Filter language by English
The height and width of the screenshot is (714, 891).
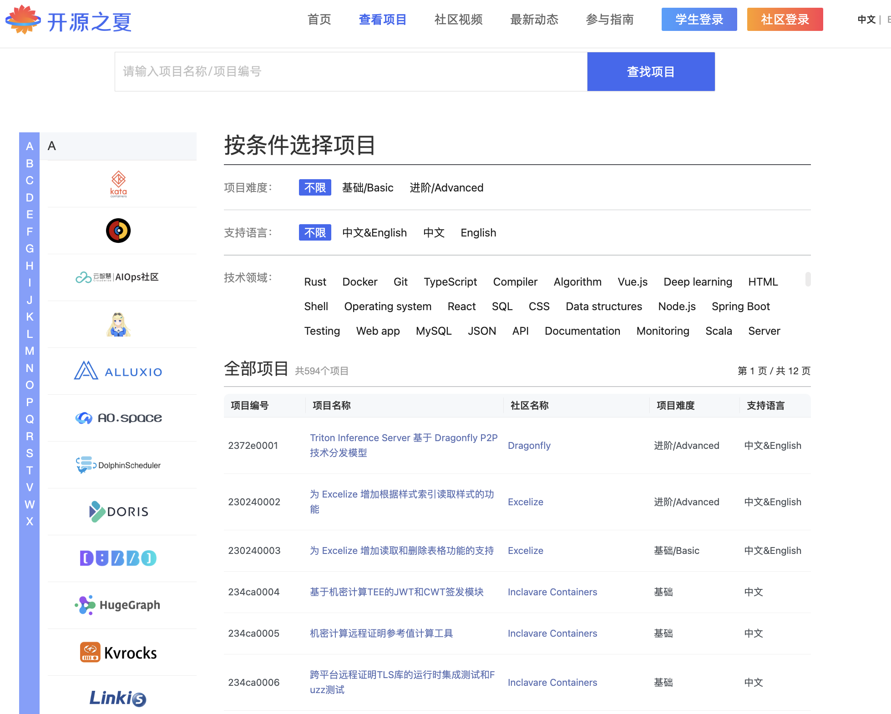coord(478,232)
